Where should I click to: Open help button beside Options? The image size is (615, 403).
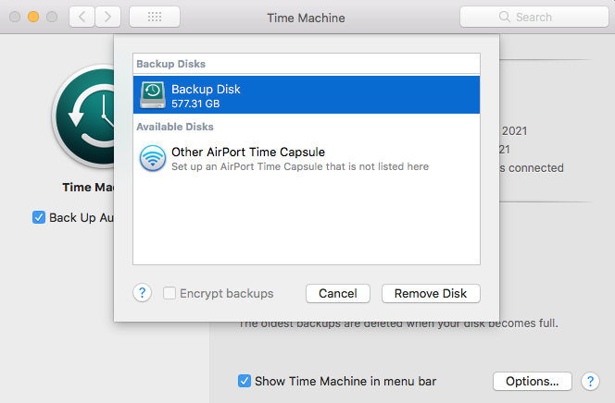click(590, 381)
